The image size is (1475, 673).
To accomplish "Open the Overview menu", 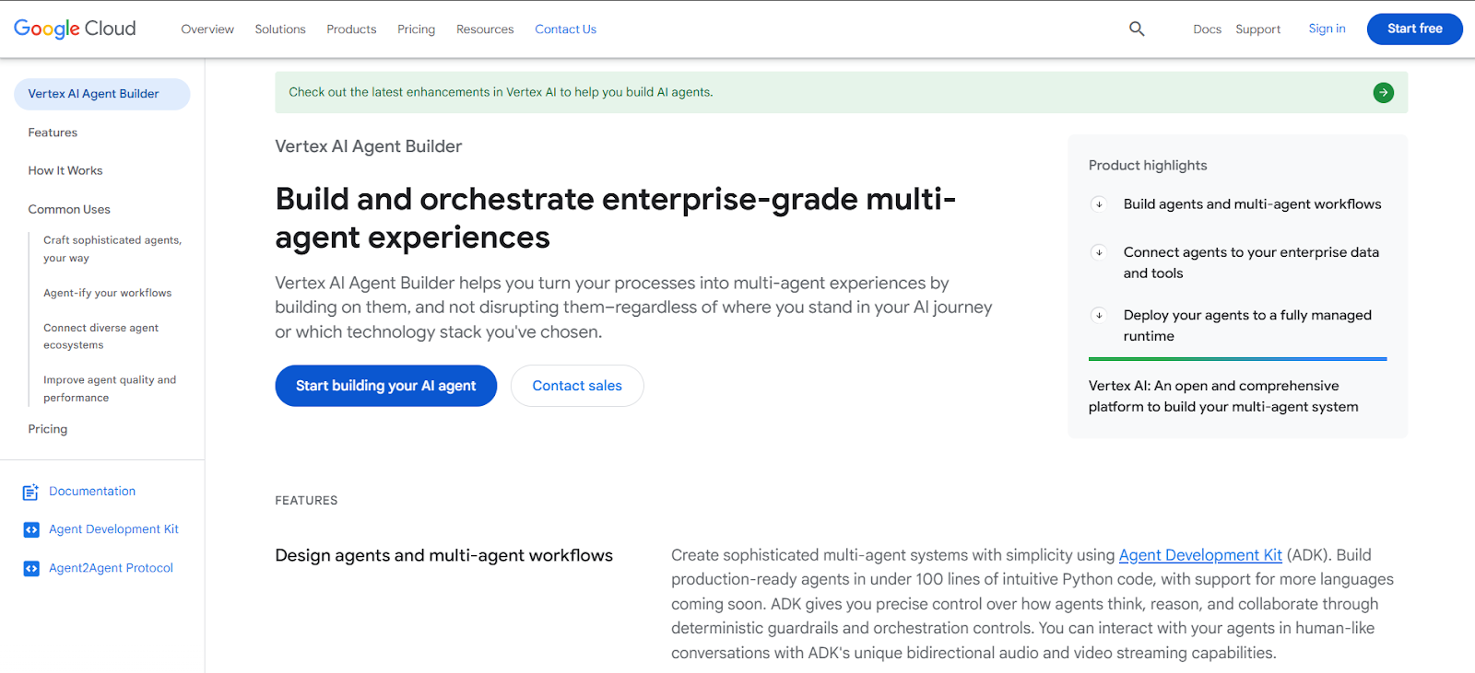I will coord(207,29).
